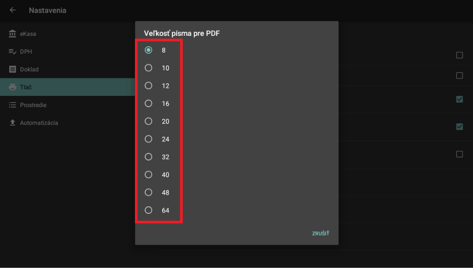Select the 24 font size option
The width and height of the screenshot is (473, 268).
point(148,139)
